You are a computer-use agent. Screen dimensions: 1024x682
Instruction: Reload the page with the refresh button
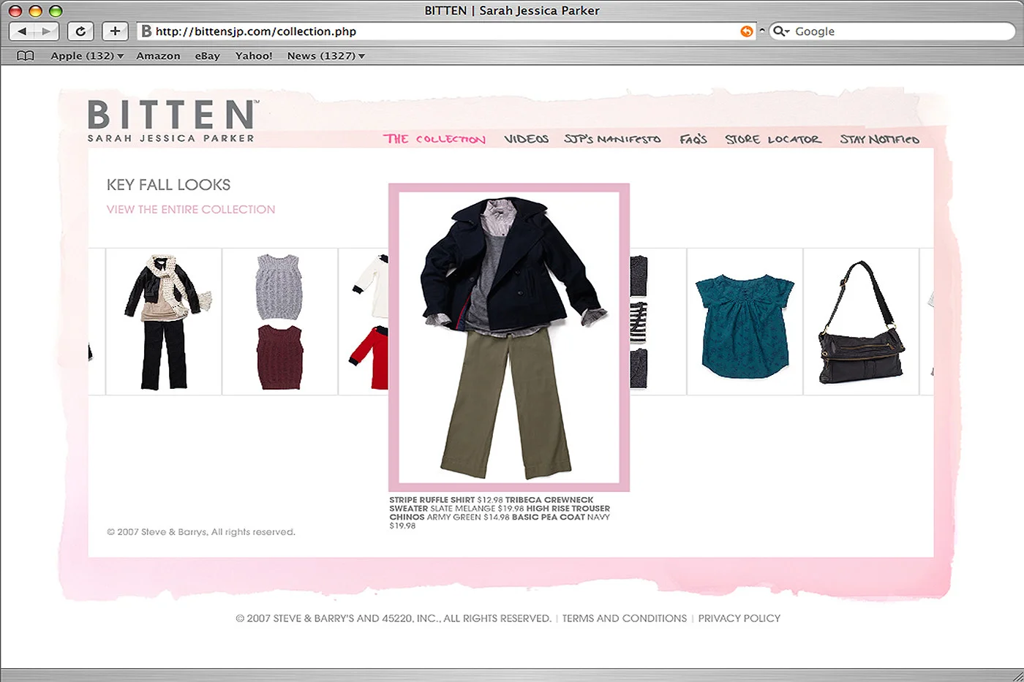click(80, 31)
